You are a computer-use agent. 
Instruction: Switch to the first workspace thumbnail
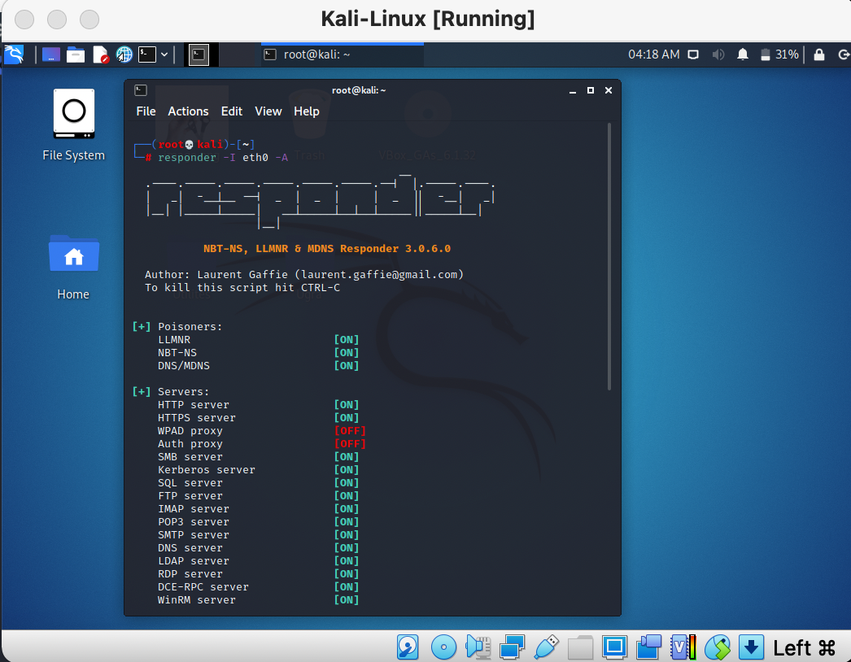pos(199,54)
